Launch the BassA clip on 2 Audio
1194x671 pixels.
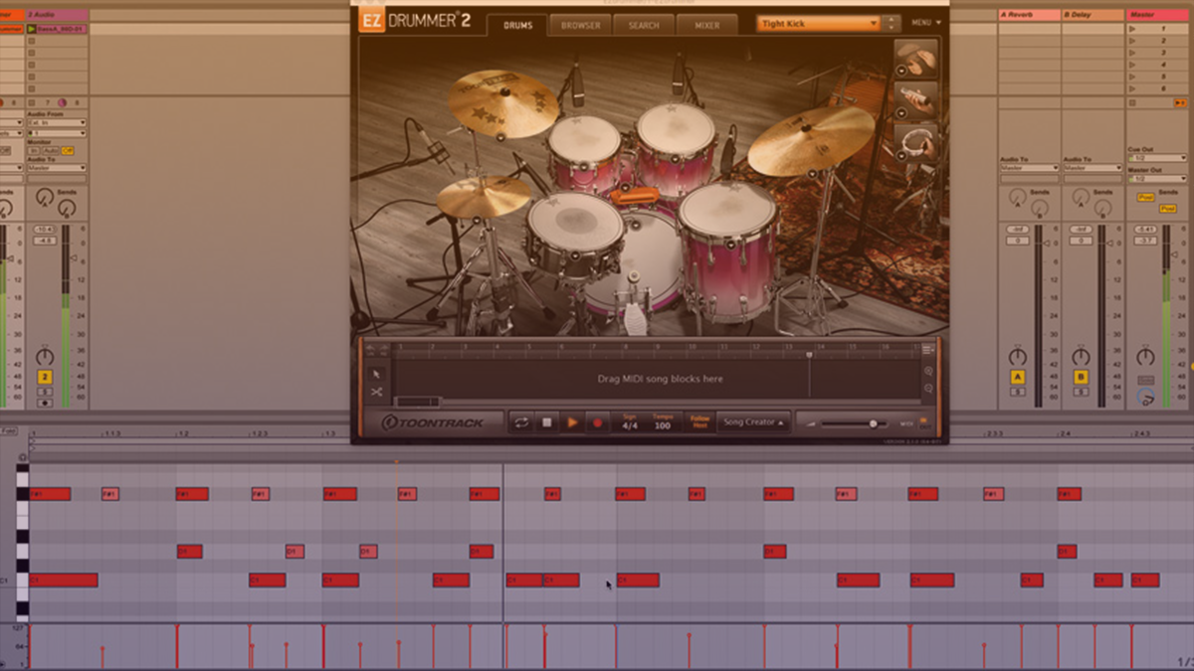coord(32,30)
